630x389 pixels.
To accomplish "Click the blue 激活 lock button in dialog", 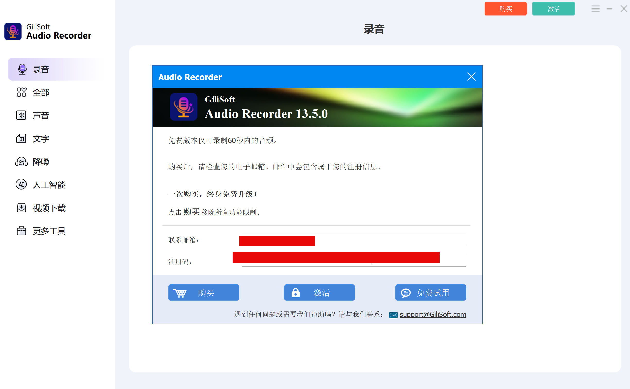I will [319, 292].
